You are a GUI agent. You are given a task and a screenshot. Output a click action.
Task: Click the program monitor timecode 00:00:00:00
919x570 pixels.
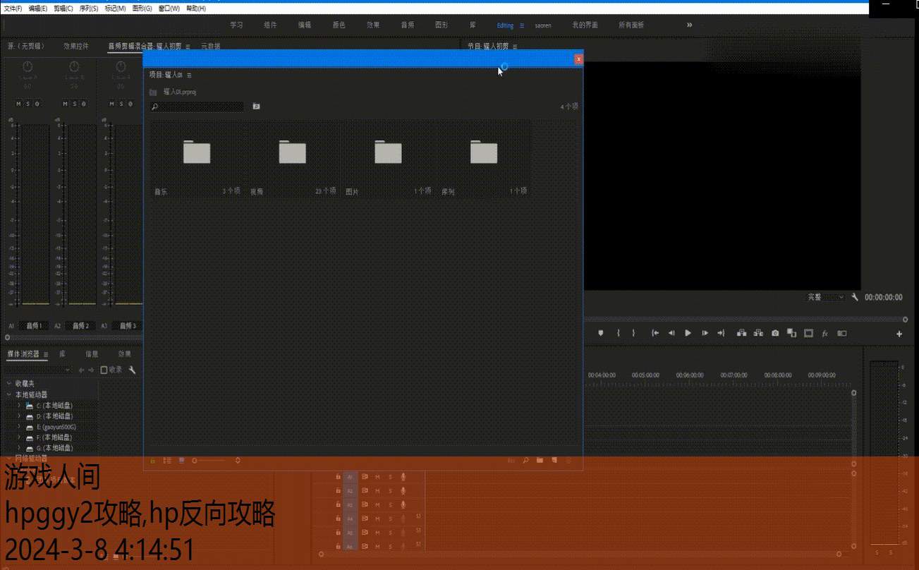(x=884, y=297)
